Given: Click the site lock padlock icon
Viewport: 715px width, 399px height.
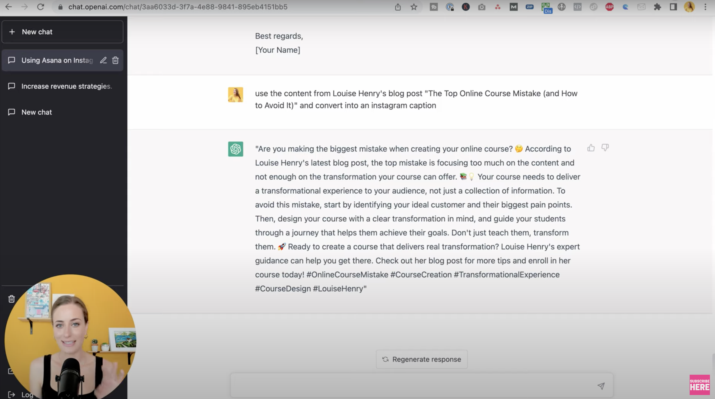Looking at the screenshot, I should click(60, 7).
